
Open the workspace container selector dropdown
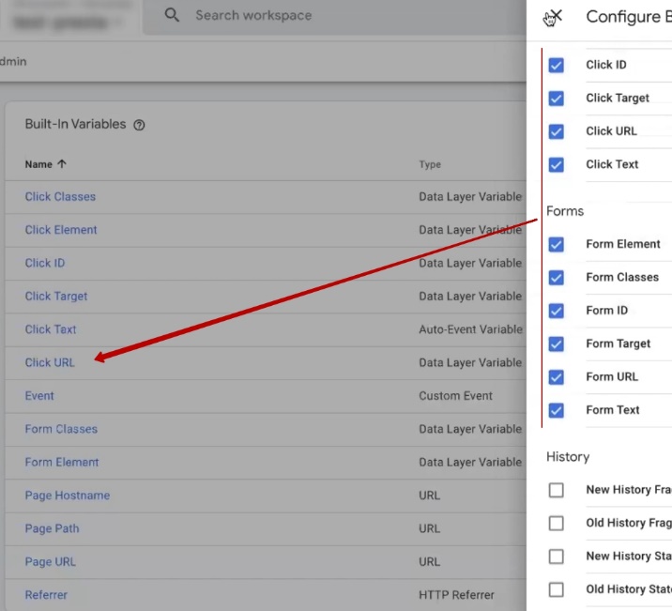tap(70, 19)
